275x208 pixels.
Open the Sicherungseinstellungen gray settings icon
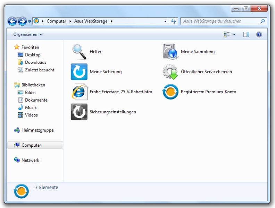(79, 112)
